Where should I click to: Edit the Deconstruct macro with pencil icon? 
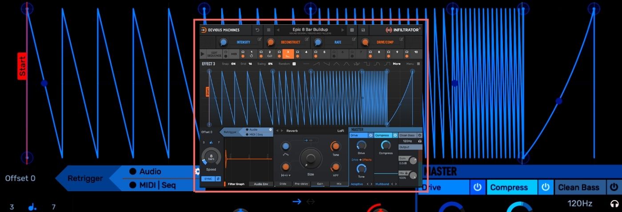[x=307, y=39]
